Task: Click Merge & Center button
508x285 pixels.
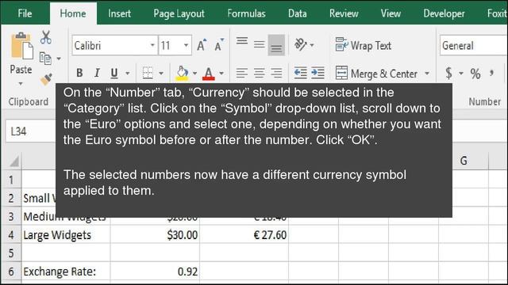Action: (x=376, y=74)
